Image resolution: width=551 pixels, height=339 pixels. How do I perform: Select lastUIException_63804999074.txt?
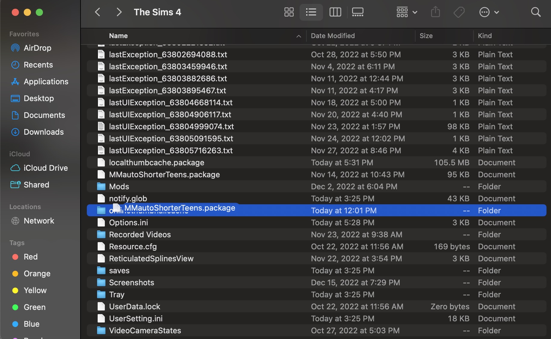(x=316, y=127)
